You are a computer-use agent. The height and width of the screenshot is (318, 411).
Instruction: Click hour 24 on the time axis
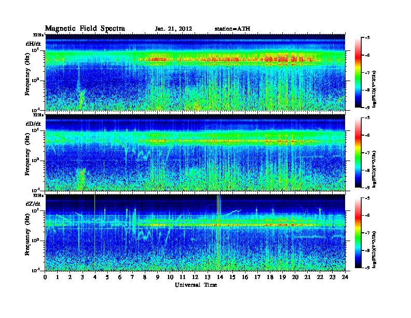(345, 277)
